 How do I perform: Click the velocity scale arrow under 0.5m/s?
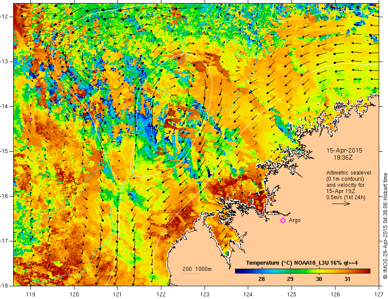pos(341,204)
